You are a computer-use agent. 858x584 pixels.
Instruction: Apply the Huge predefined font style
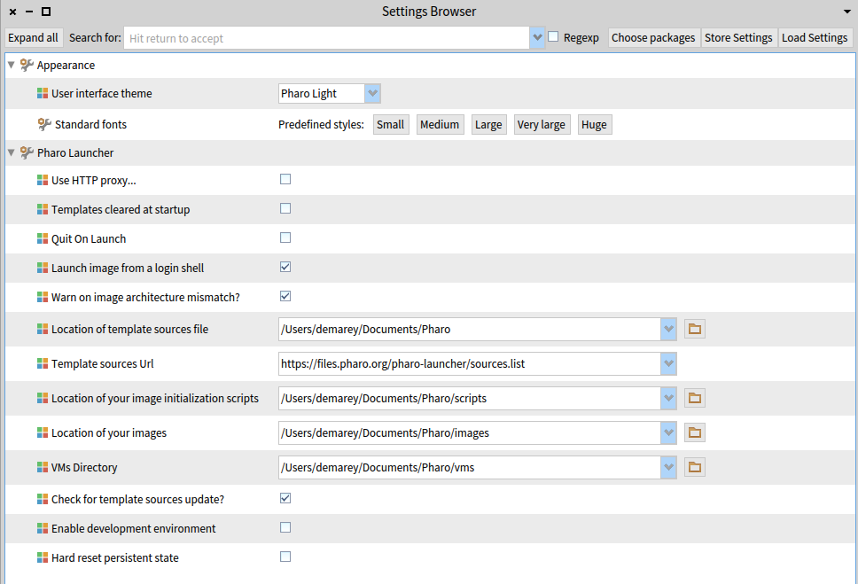(x=594, y=124)
